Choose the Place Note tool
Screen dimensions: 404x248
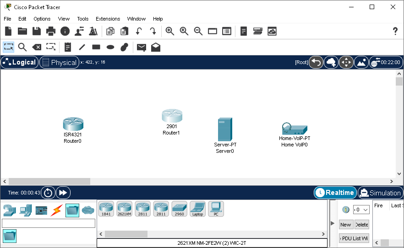point(67,47)
